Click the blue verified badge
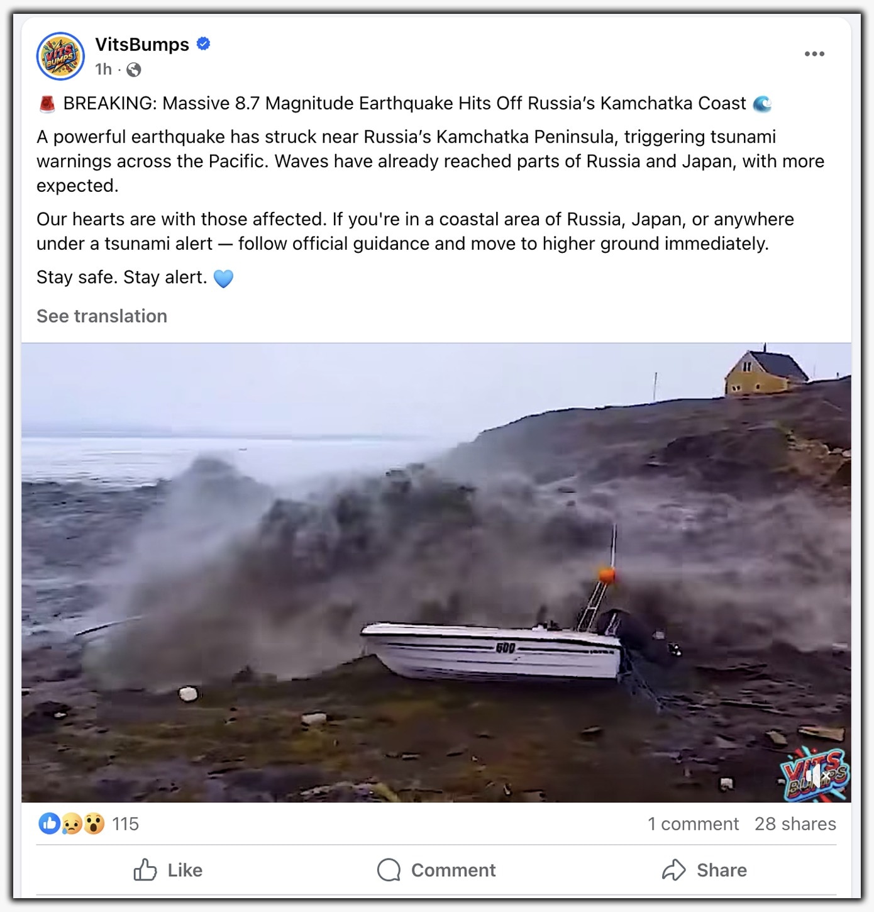The width and height of the screenshot is (874, 912). 203,43
